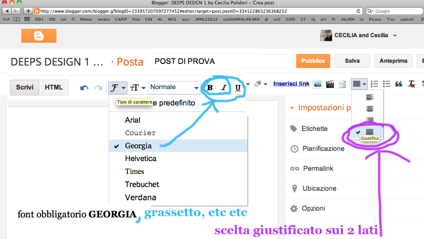Toggle underline formatting

click(238, 88)
